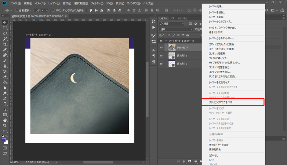Click the background color swatch
Viewport: 287px width, 165px height.
[x=6, y=143]
